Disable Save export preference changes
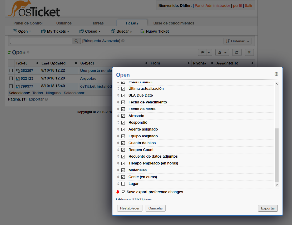 coord(123,192)
